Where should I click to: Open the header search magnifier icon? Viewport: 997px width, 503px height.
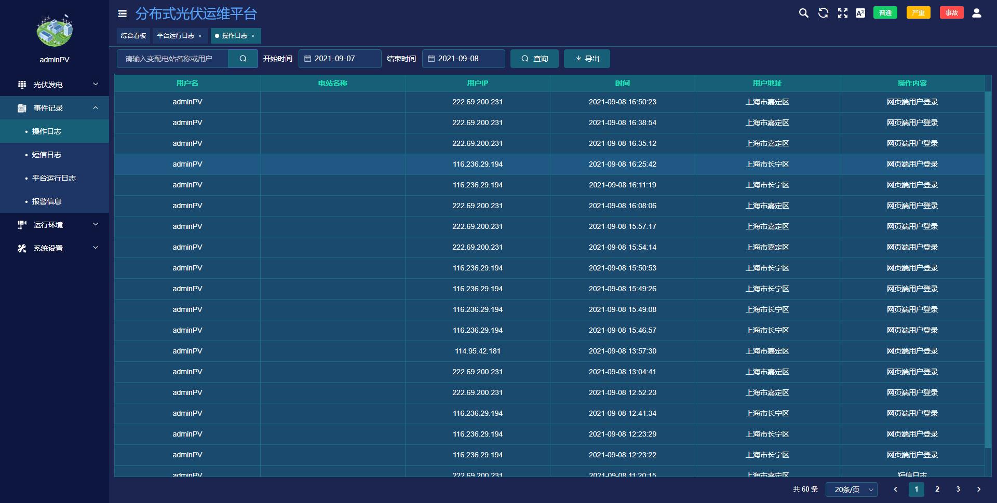tap(803, 13)
